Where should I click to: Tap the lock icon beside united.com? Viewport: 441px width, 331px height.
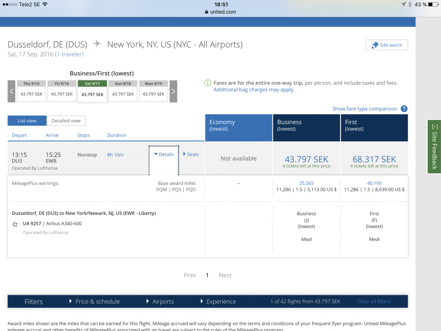208,12
